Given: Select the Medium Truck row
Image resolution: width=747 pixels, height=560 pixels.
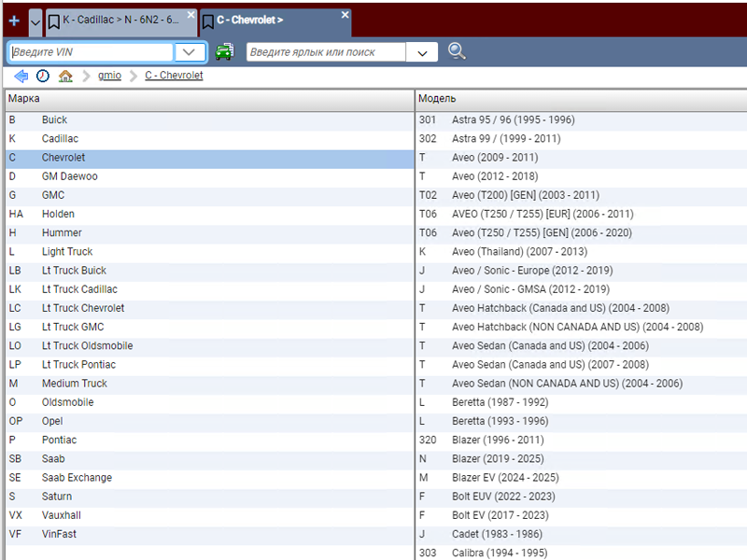Looking at the screenshot, I should (209, 384).
